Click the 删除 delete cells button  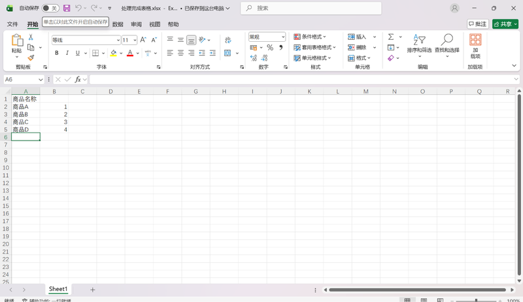pos(357,47)
